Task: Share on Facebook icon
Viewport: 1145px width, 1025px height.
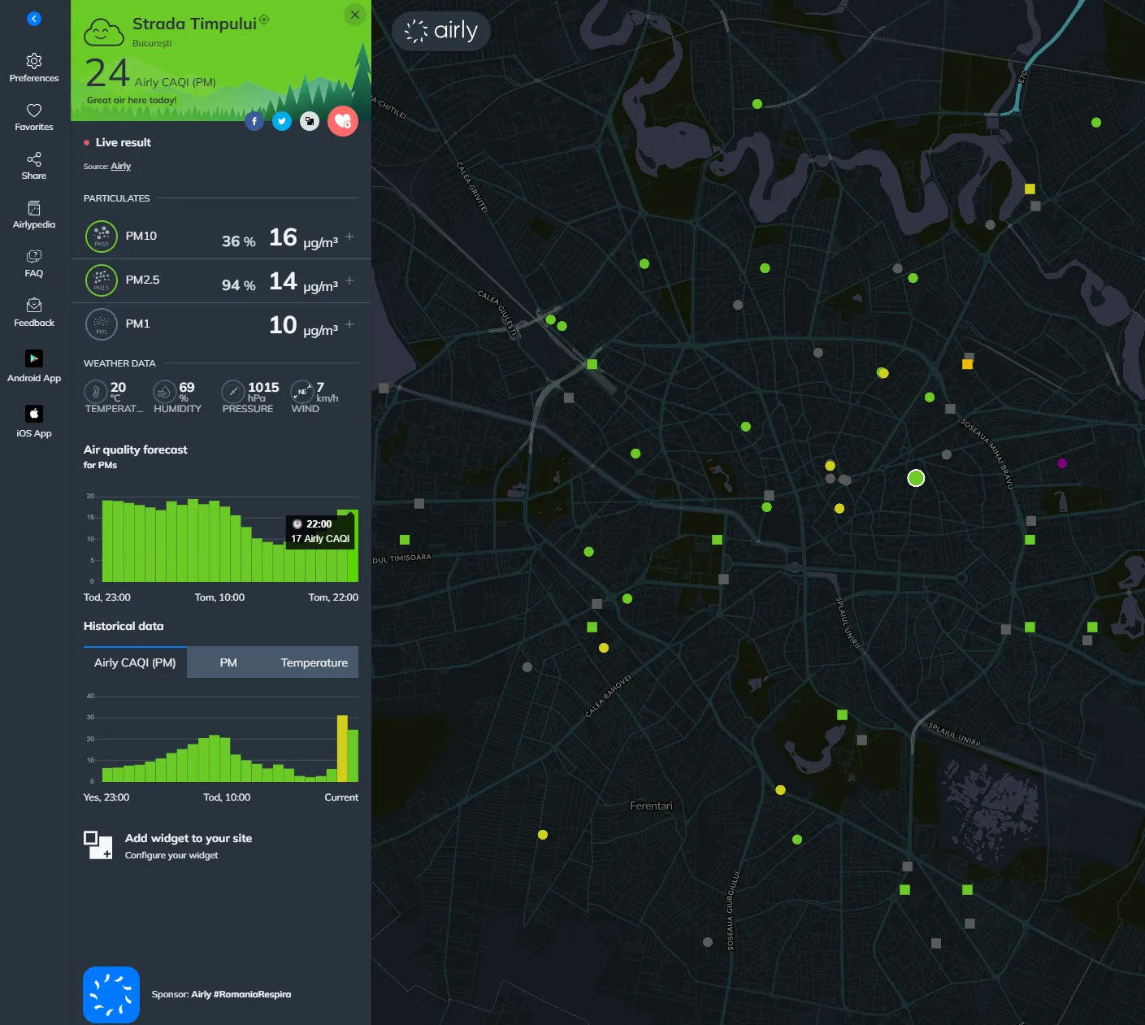Action: coord(254,121)
